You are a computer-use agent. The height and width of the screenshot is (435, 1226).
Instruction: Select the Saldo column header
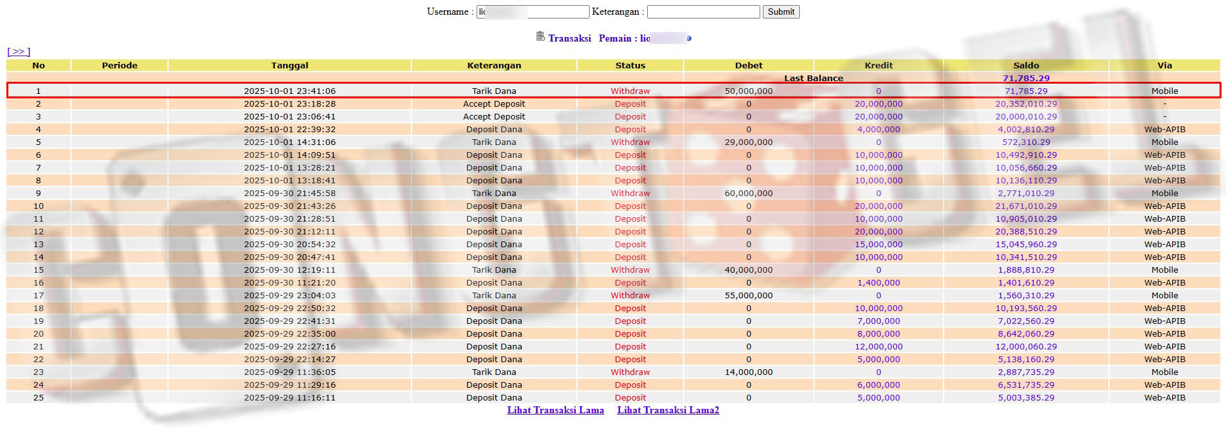click(x=1026, y=65)
